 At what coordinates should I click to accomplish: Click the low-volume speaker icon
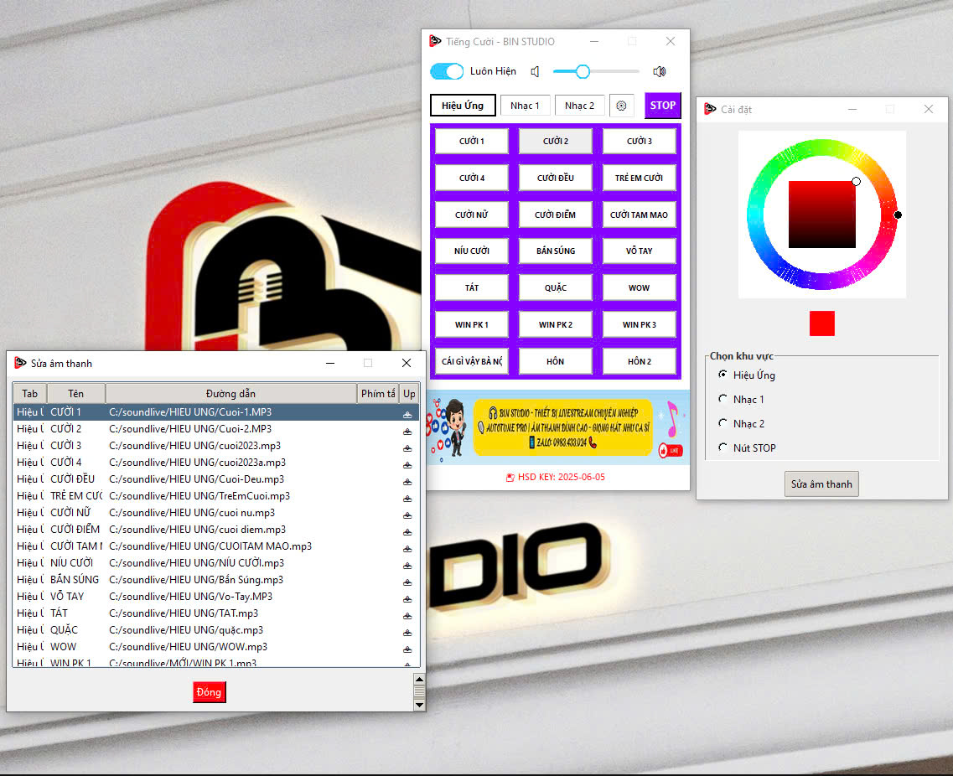[536, 72]
